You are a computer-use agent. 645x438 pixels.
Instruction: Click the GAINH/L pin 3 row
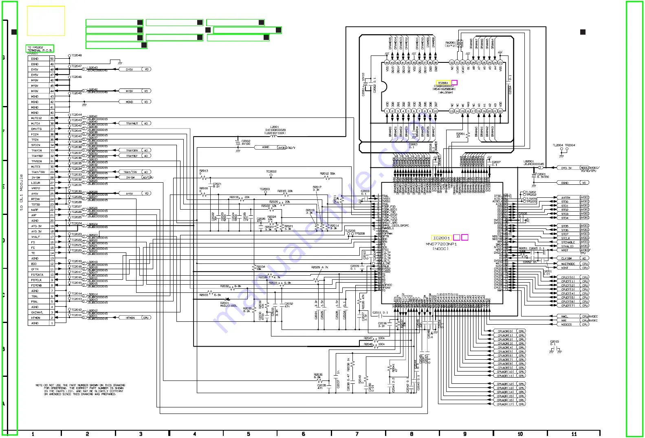pyautogui.click(x=41, y=312)
